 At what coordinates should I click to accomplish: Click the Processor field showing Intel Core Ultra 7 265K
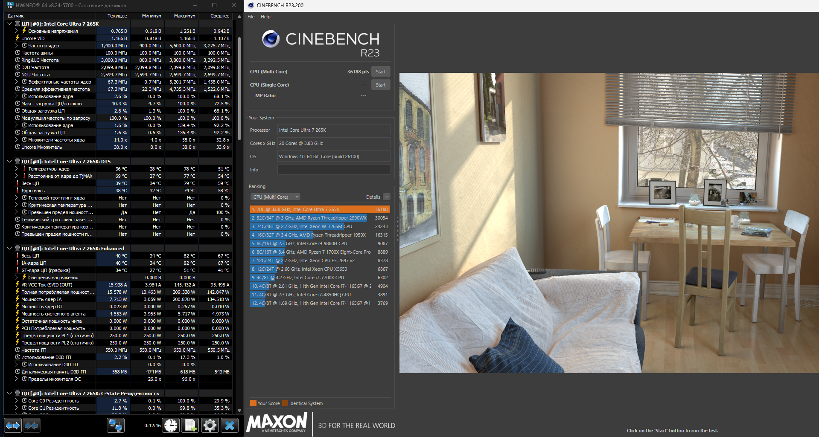(334, 130)
